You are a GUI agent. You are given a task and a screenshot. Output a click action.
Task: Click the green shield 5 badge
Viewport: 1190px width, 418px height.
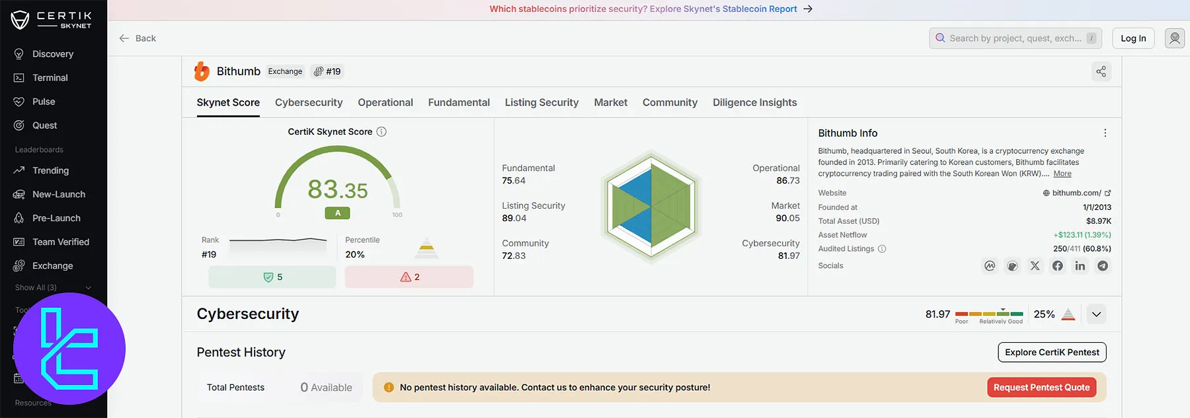tap(272, 277)
